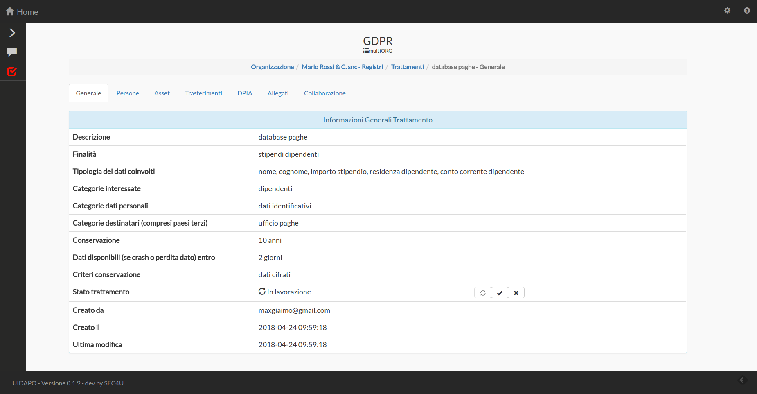Click '10 anni' conservazione value
Viewport: 757px width, 394px height.
270,240
